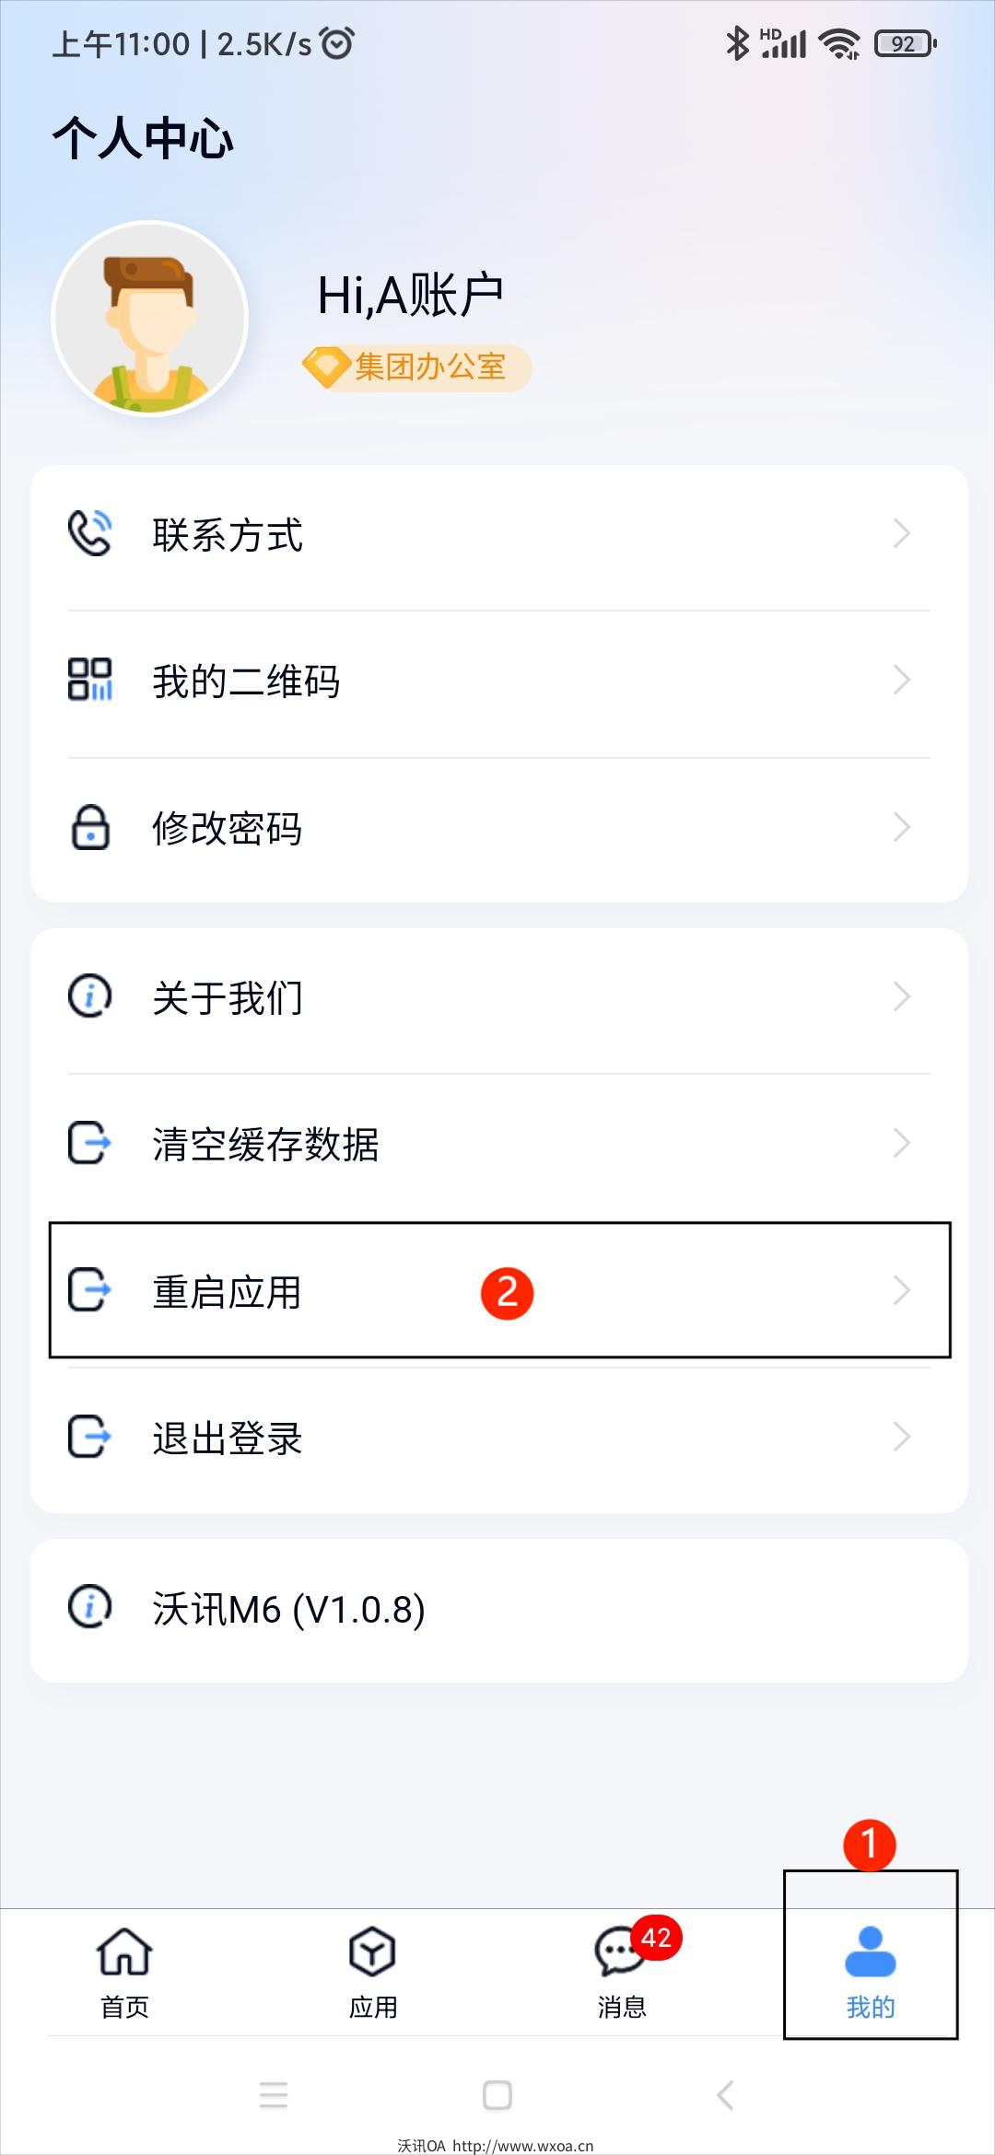Tap the 重启应用 label
This screenshot has width=995, height=2155.
(x=228, y=1292)
